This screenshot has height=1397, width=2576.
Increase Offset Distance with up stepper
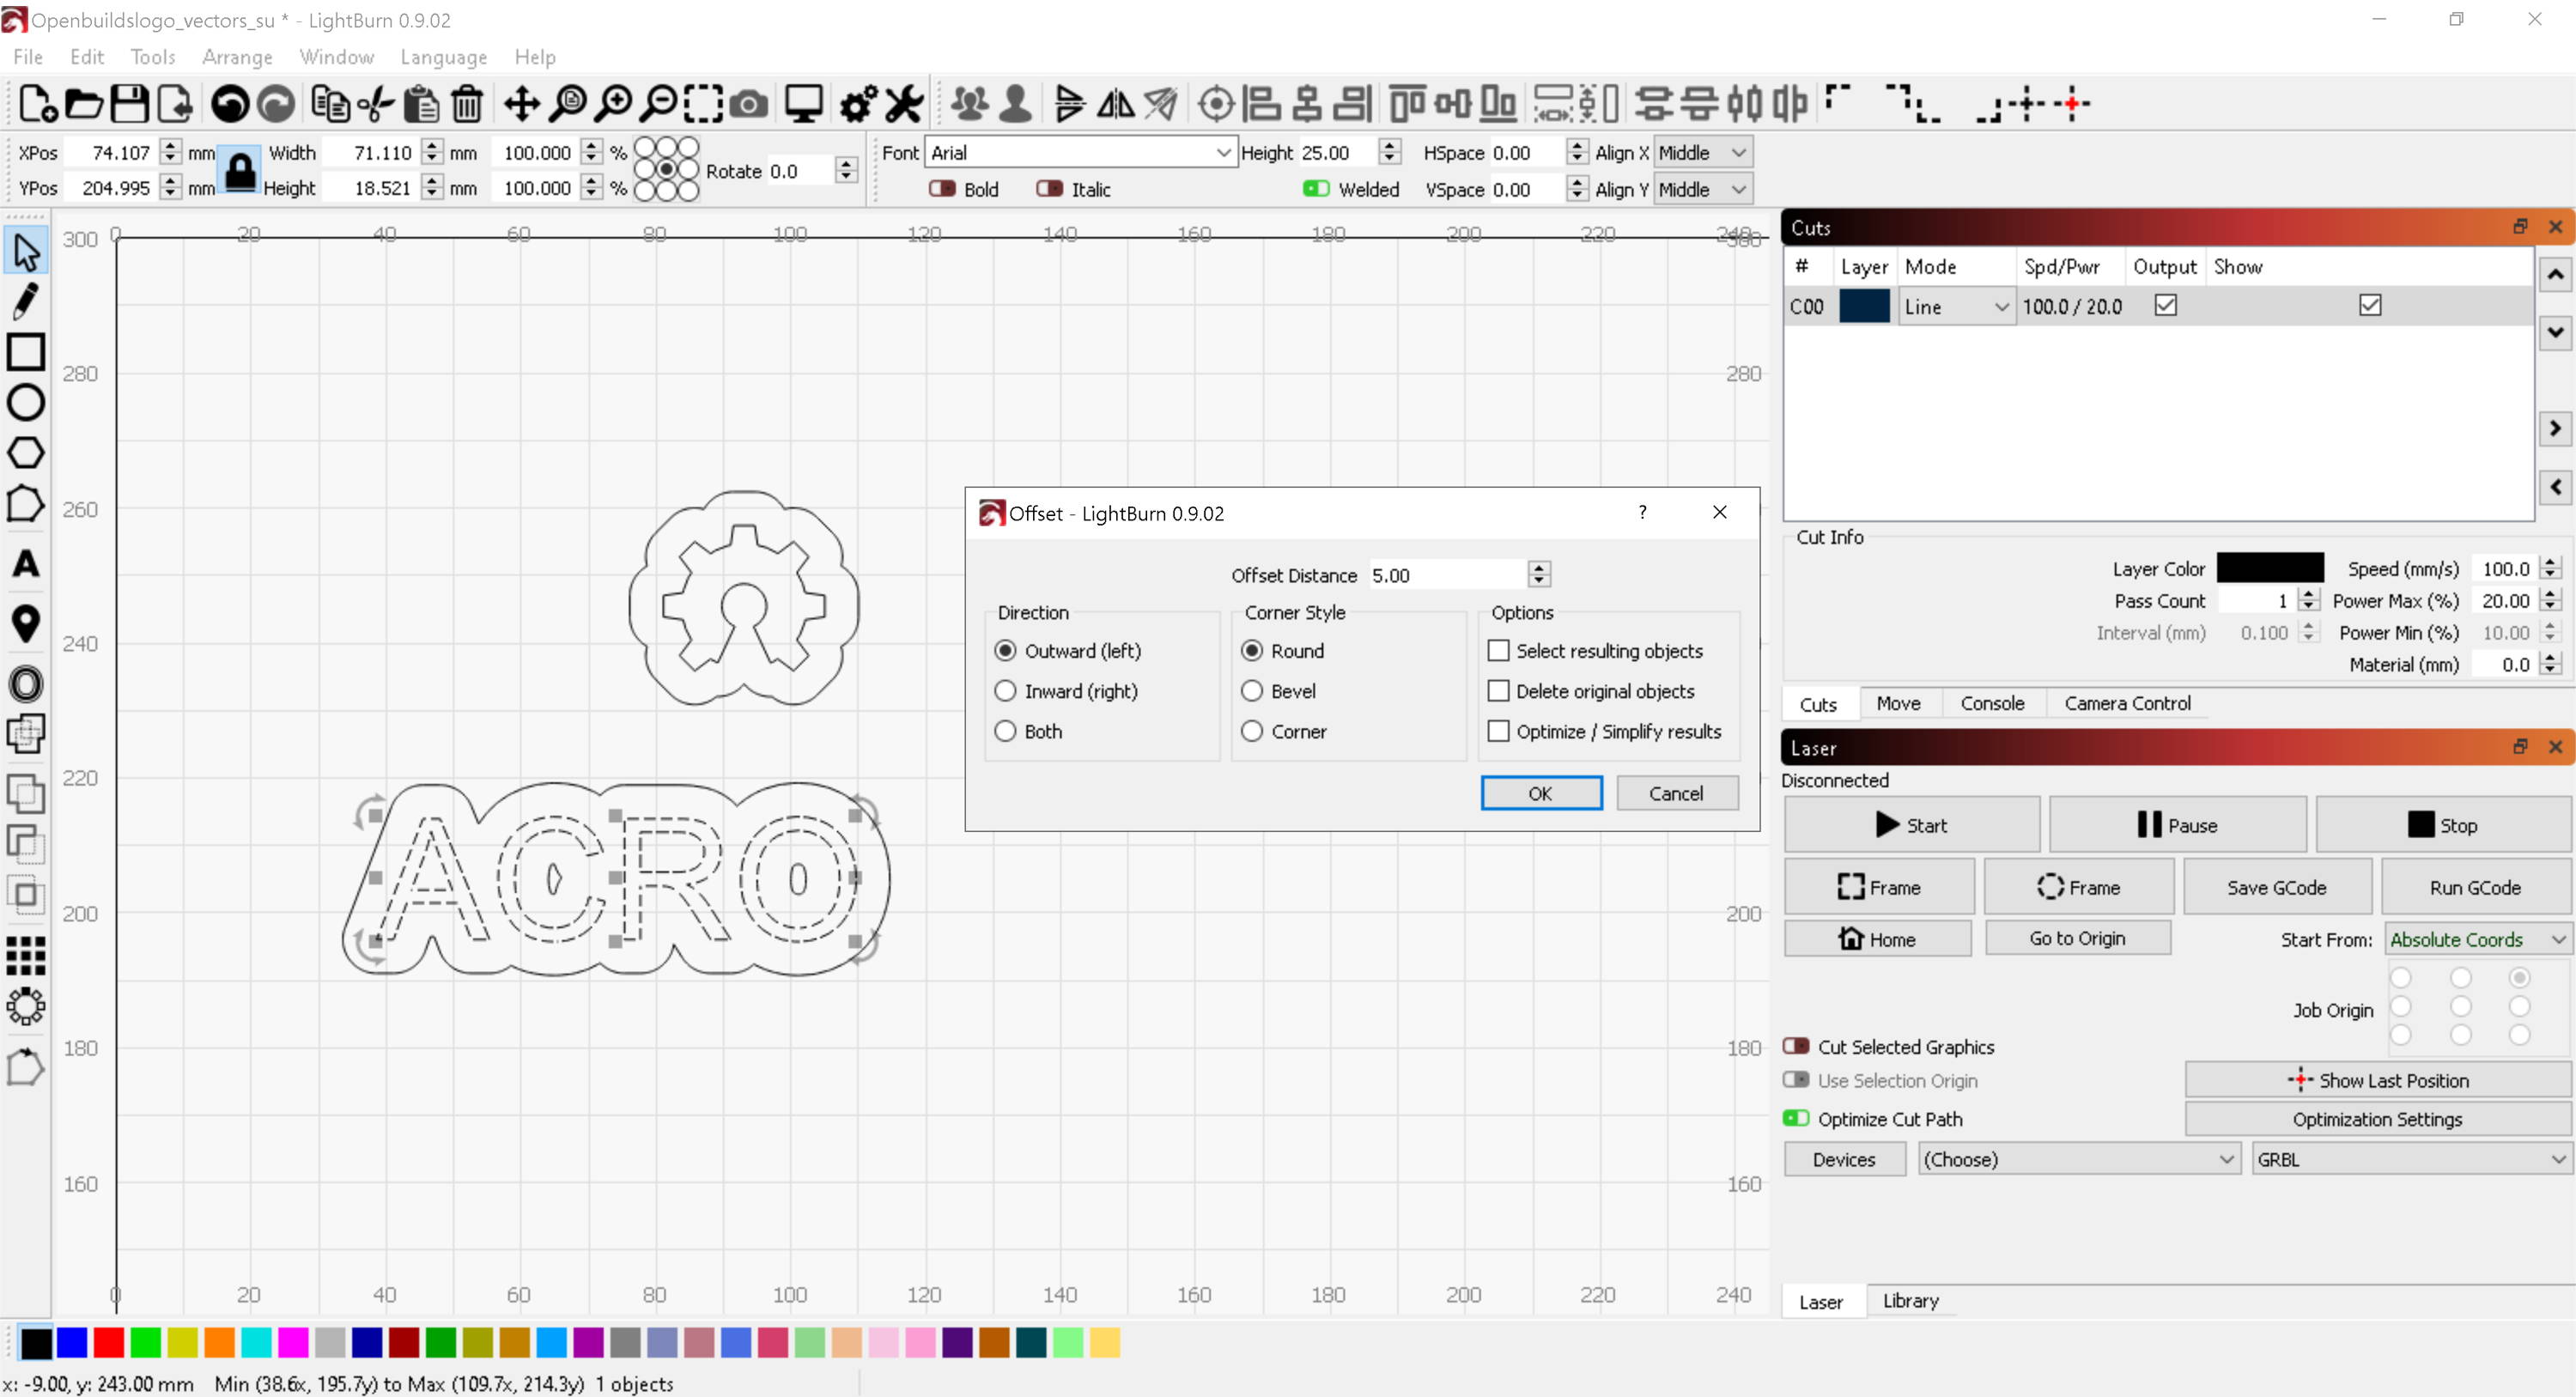click(1539, 567)
